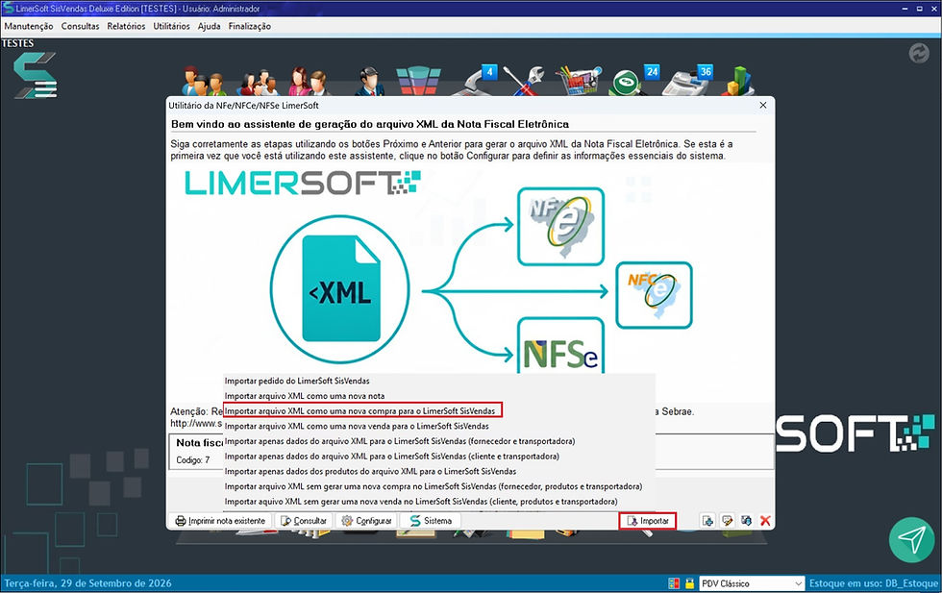
Task: Open the colored funnel icon
Action: tap(419, 81)
